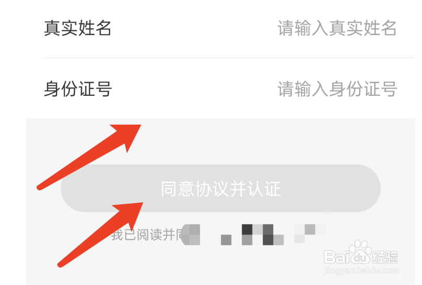422x285 pixels.
Task: Tap the white 真实姓名 form row
Action: click(221, 28)
